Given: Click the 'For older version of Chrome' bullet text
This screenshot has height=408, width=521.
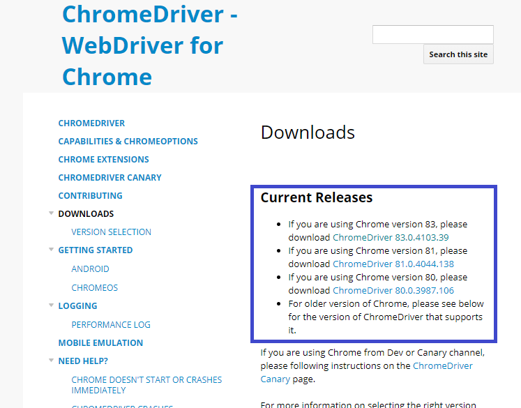Looking at the screenshot, I should click(386, 317).
